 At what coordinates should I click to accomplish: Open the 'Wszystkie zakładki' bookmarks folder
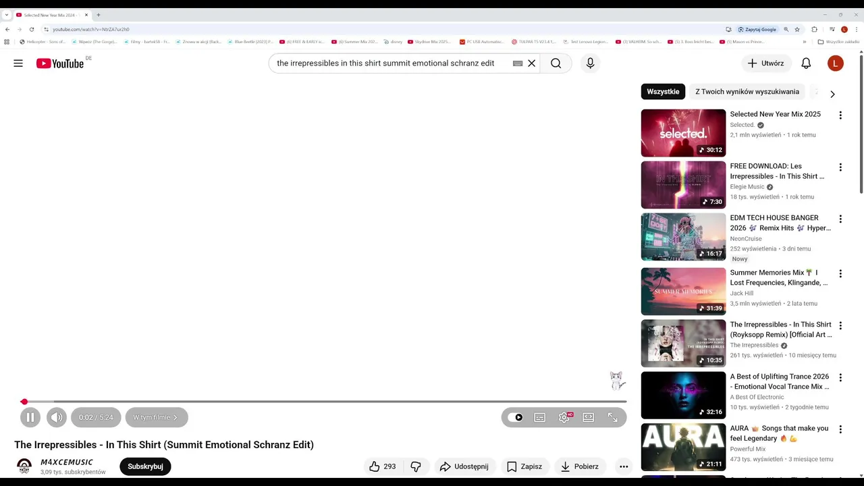click(x=838, y=42)
